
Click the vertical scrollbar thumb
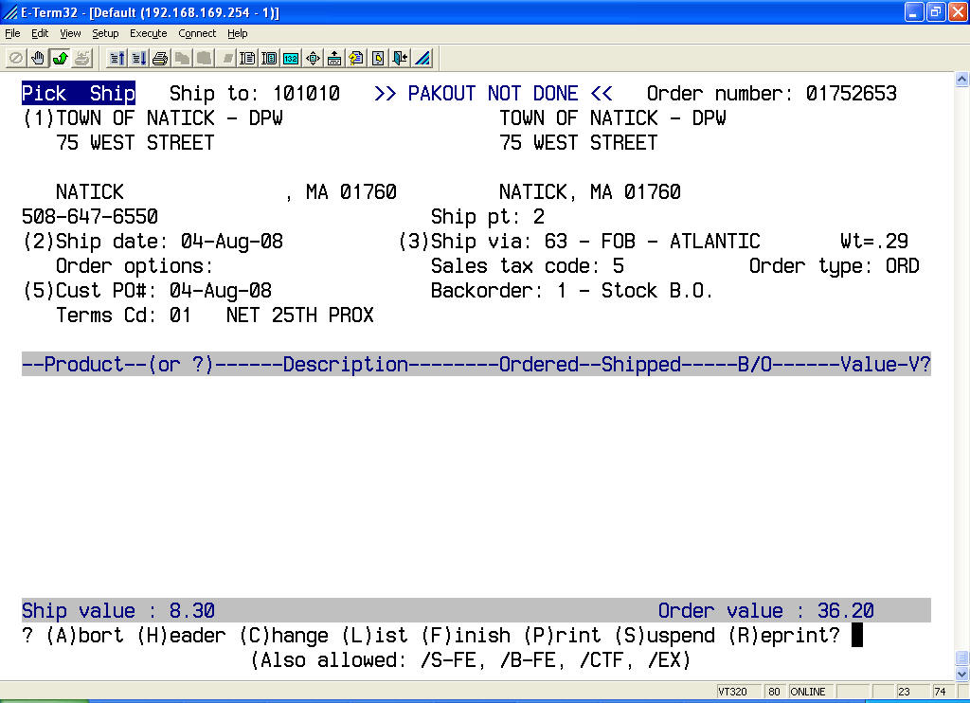962,658
